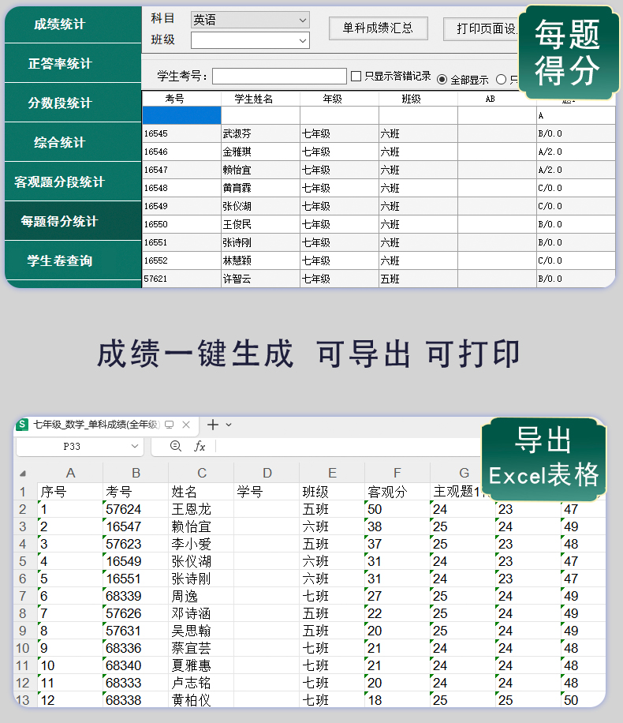Open the name box dropdown for P33
623x723 pixels.
(133, 447)
